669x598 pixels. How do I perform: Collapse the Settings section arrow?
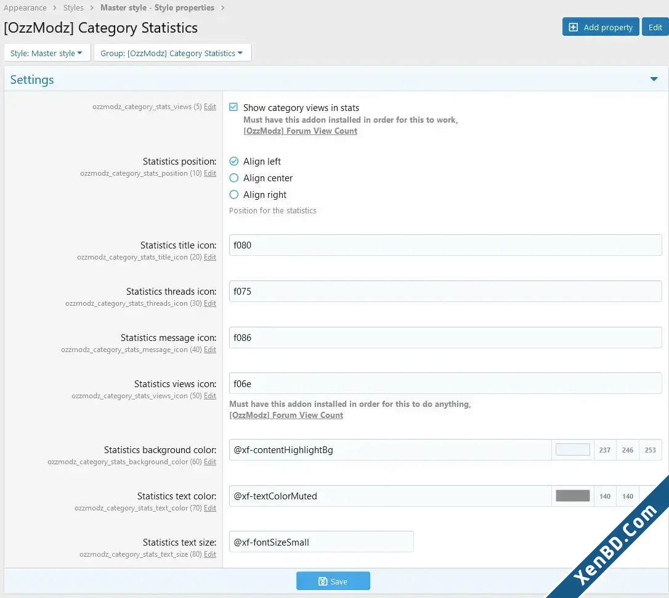654,80
